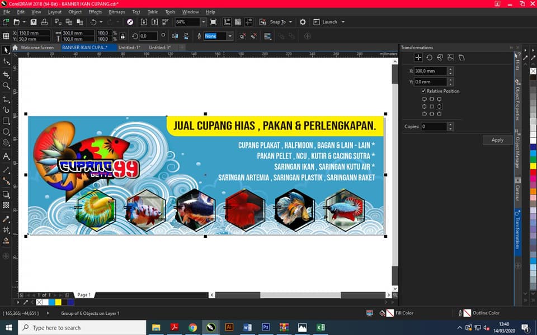Select the Crop tool
This screenshot has width=537, height=335.
coord(6,74)
